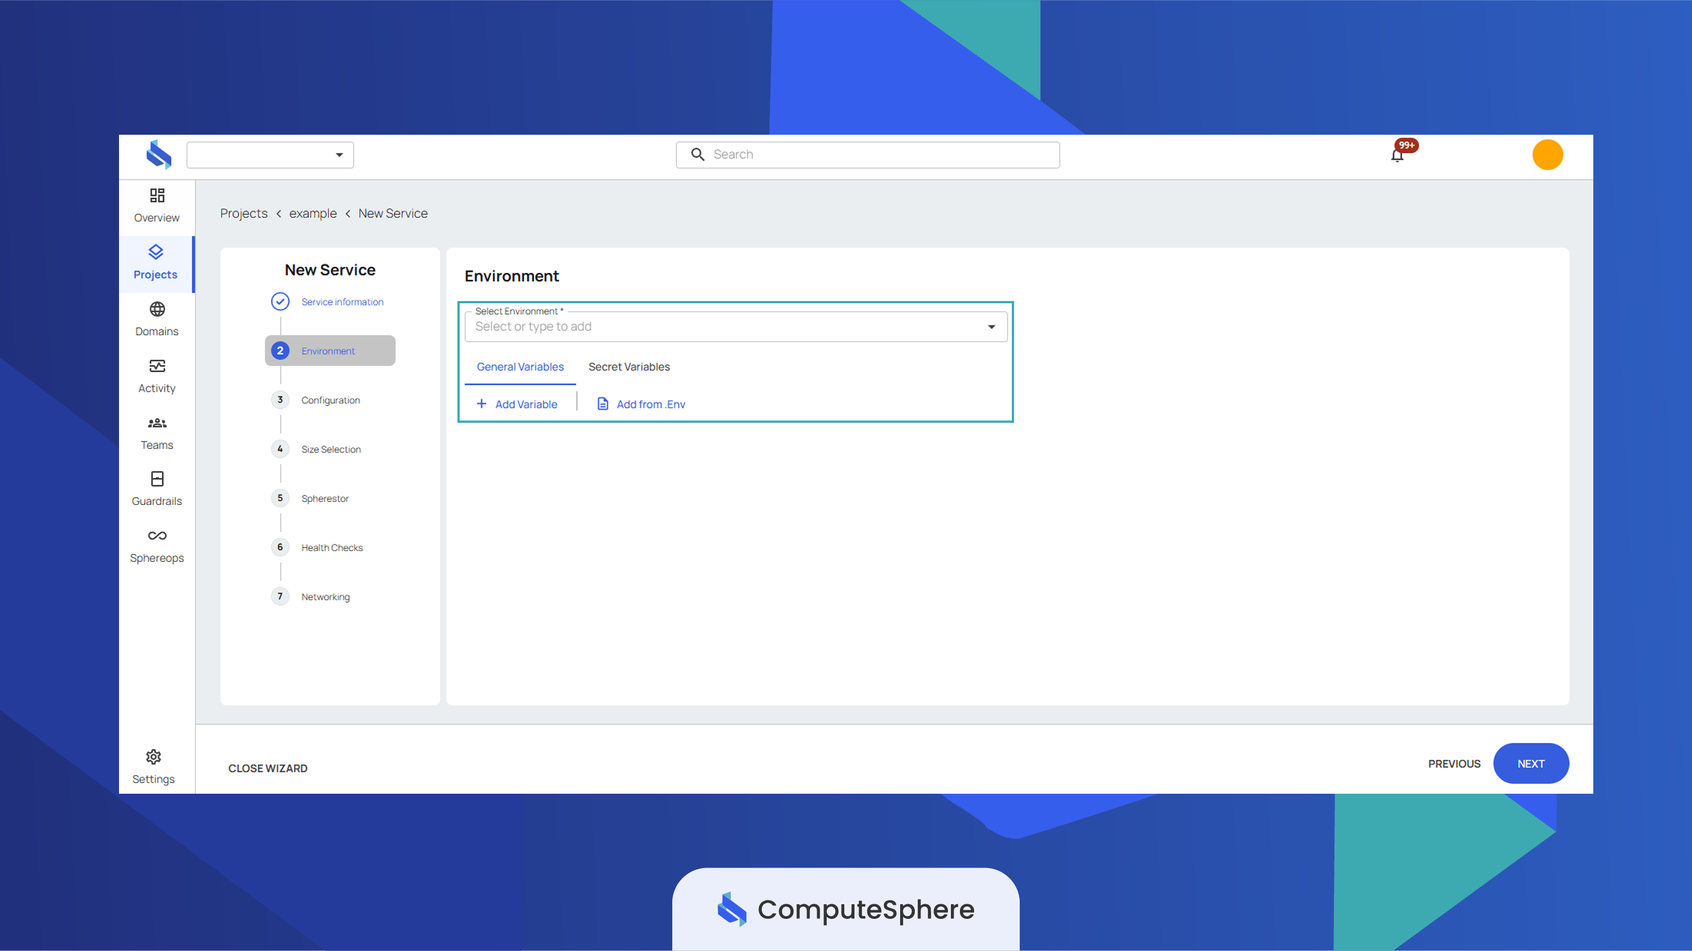Viewport: 1692px width, 951px height.
Task: Select the Projects layers icon
Action: point(156,252)
